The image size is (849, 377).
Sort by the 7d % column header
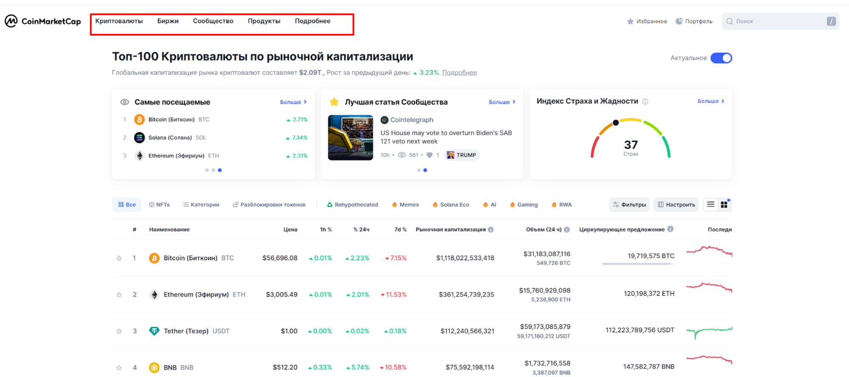[400, 230]
